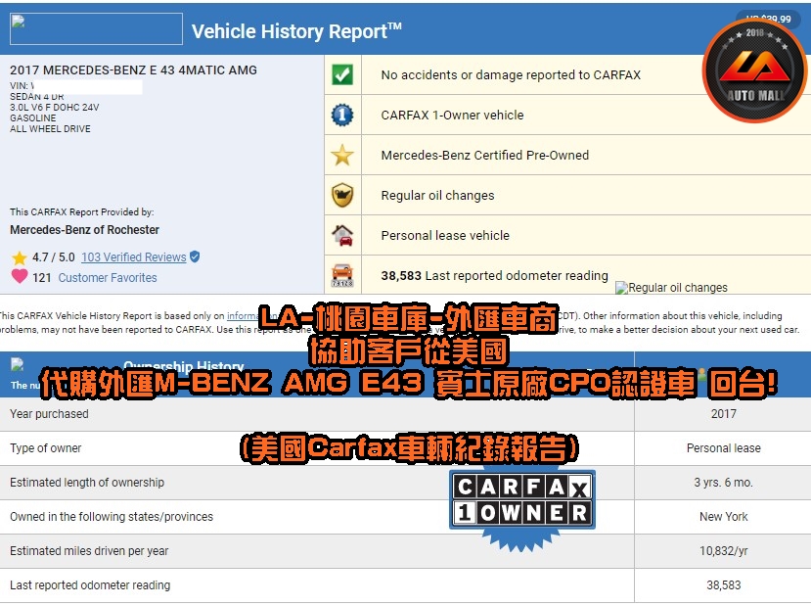Click the oil can shield icon
The height and width of the screenshot is (606, 811).
[x=342, y=195]
